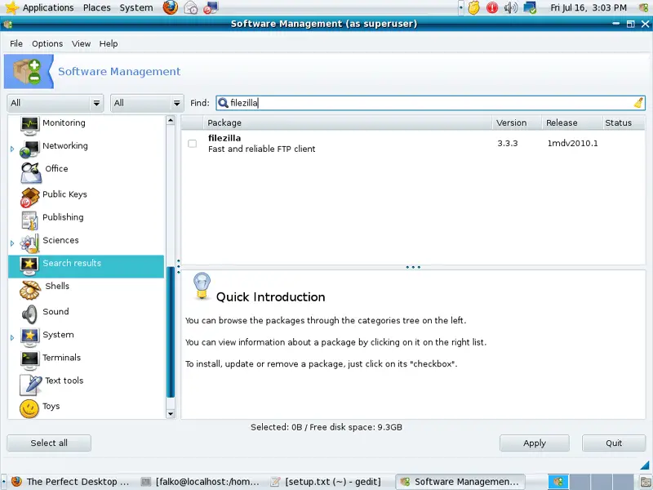Open the View menu
653x490 pixels.
click(81, 44)
